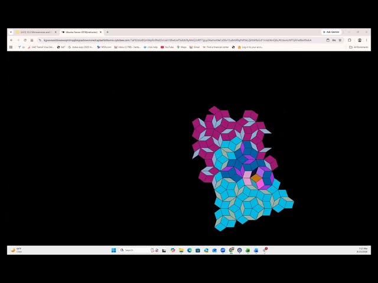Open the Windows Start menu
Screen dimensions: 378x283
pyautogui.click(x=113, y=250)
